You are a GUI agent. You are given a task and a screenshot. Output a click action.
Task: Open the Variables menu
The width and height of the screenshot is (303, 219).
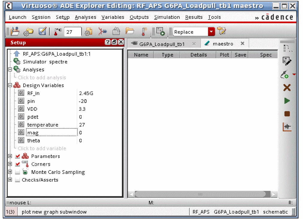pos(113,17)
